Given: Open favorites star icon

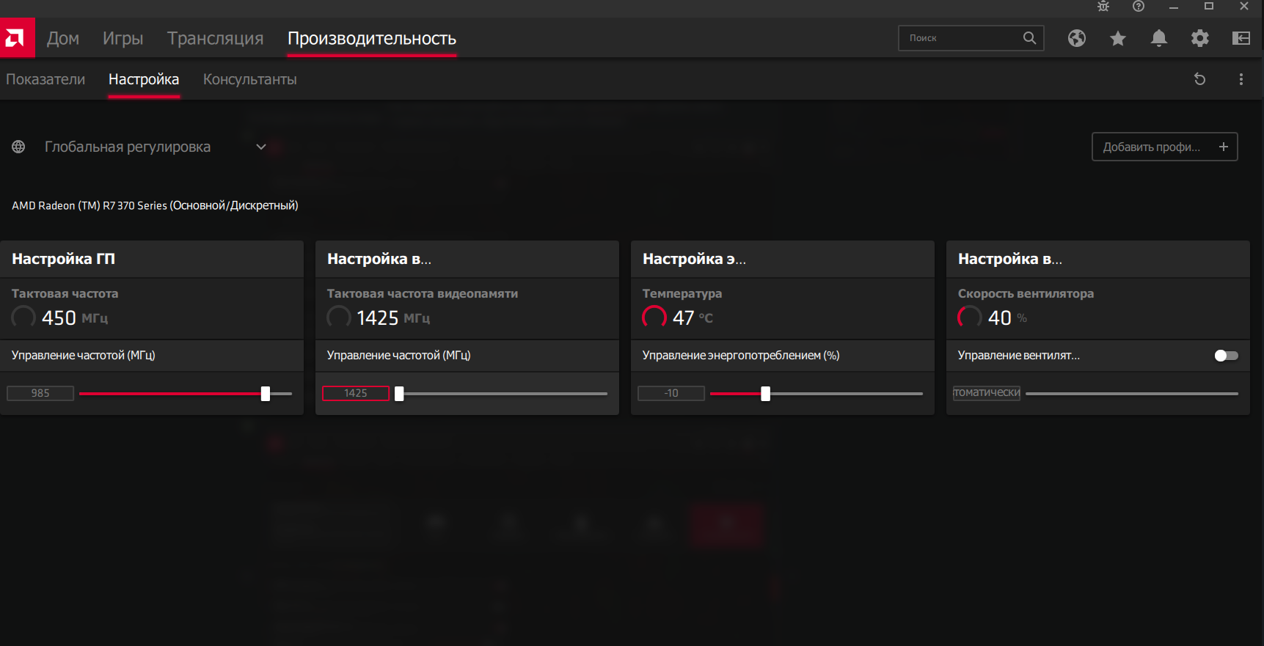Looking at the screenshot, I should pyautogui.click(x=1118, y=38).
